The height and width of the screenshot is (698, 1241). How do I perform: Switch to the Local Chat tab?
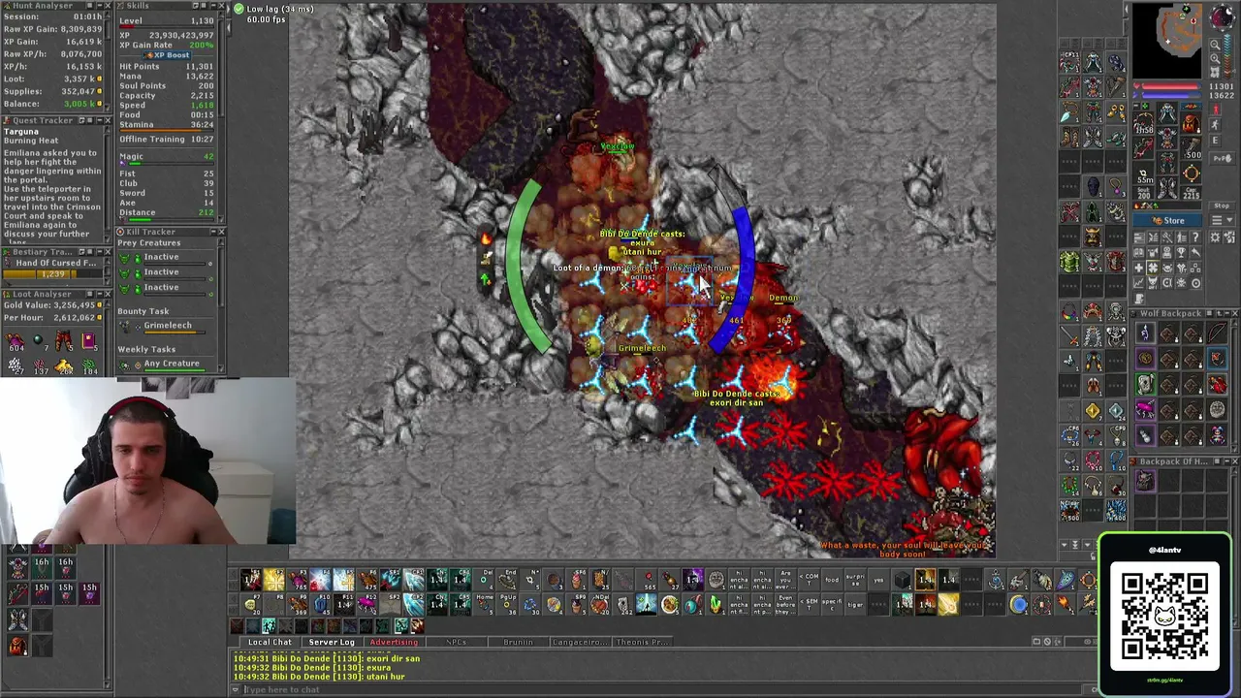270,642
